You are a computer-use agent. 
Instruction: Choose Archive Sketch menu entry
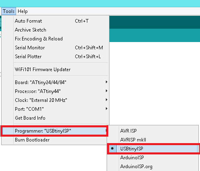(56, 30)
